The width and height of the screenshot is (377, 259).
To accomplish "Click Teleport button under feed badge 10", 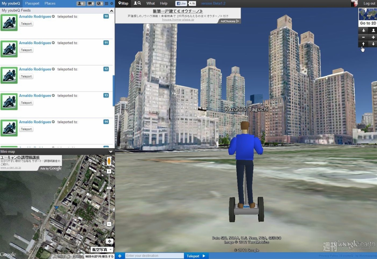I will pos(26,24).
